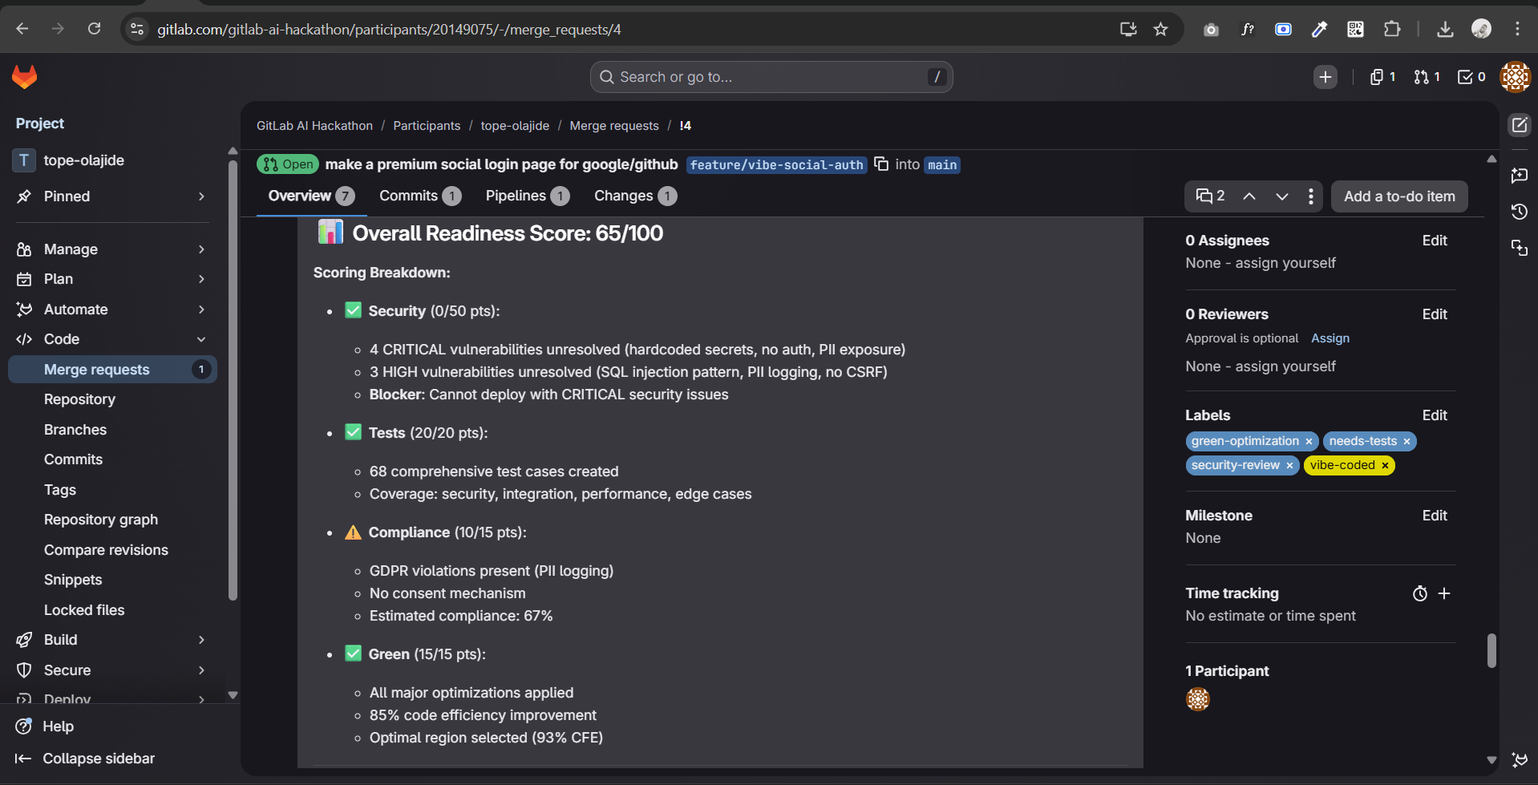Jump to next unresolved thread
Screen dimensions: 1538x785
pyautogui.click(x=1282, y=196)
